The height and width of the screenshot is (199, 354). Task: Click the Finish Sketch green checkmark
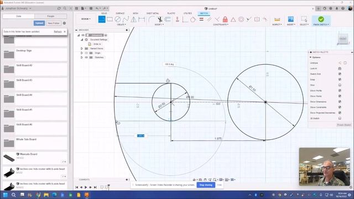tap(321, 19)
